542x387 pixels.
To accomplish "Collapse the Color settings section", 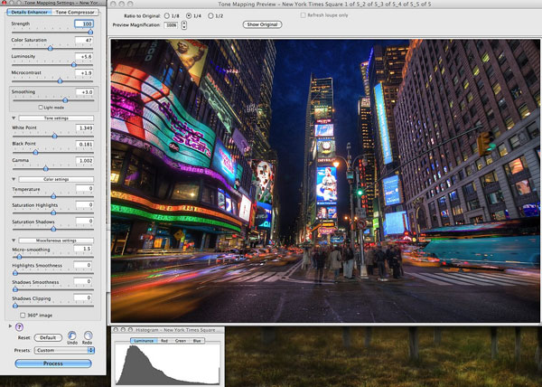I will 13,179.
